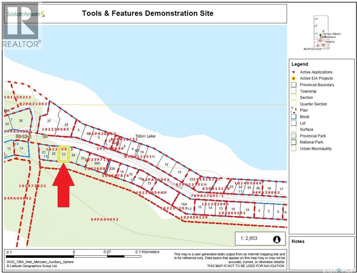
Task: Click the Active Applications red star legend icon
Action: pos(294,72)
